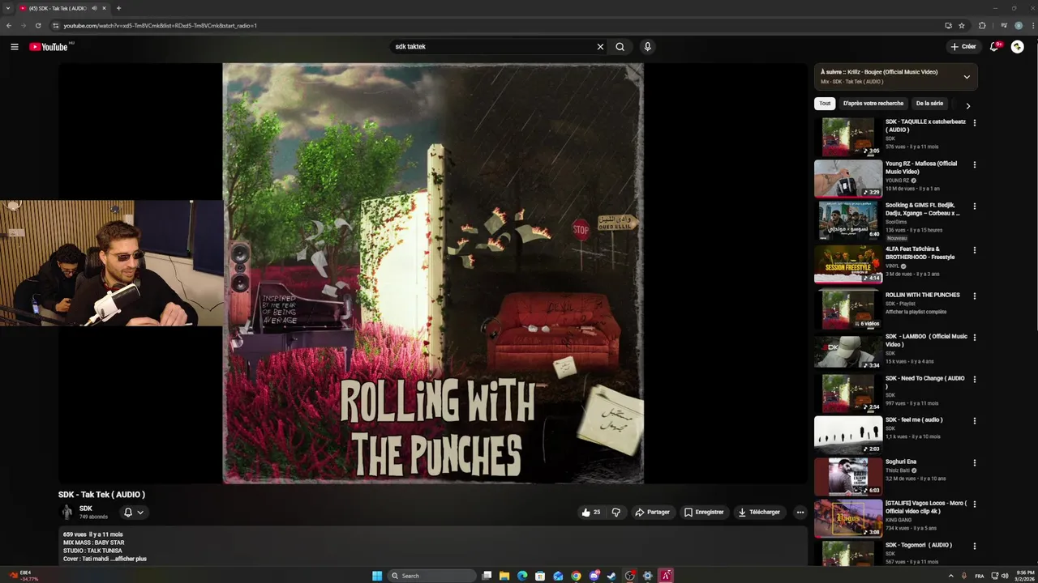Like the video with thumbs-up
1038x583 pixels.
[x=591, y=512]
